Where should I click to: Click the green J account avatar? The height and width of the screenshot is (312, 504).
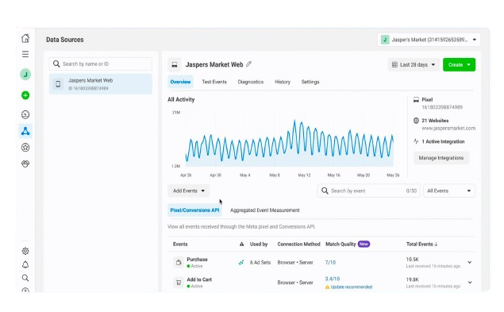[x=25, y=75]
